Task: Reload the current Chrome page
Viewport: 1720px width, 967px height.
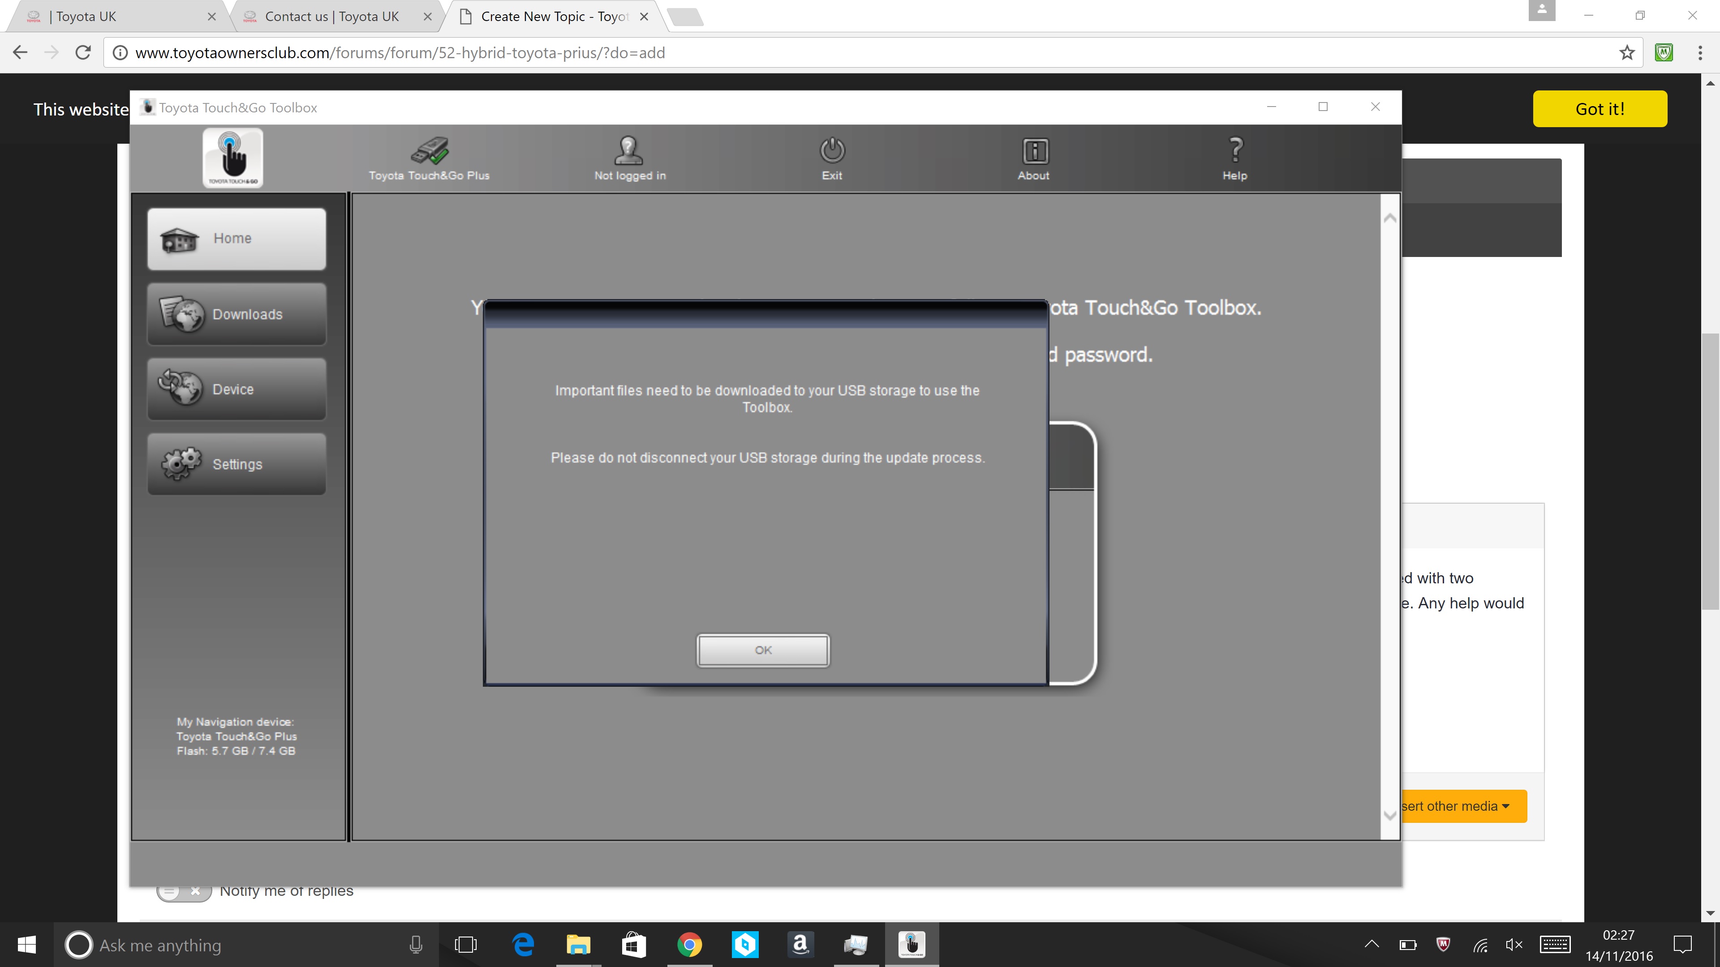Action: (83, 53)
